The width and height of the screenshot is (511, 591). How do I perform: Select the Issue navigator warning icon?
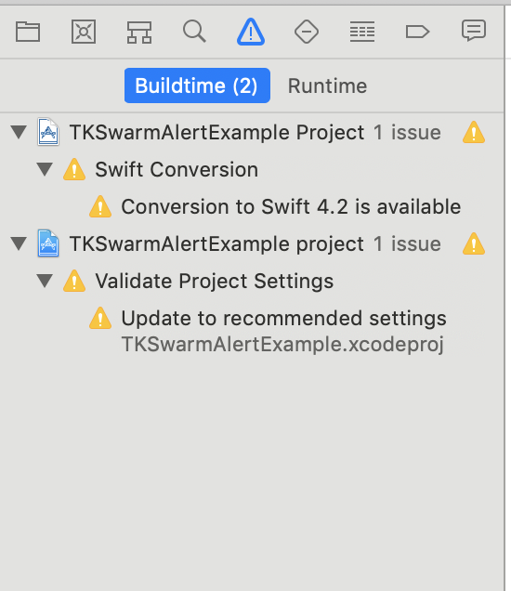pos(251,32)
